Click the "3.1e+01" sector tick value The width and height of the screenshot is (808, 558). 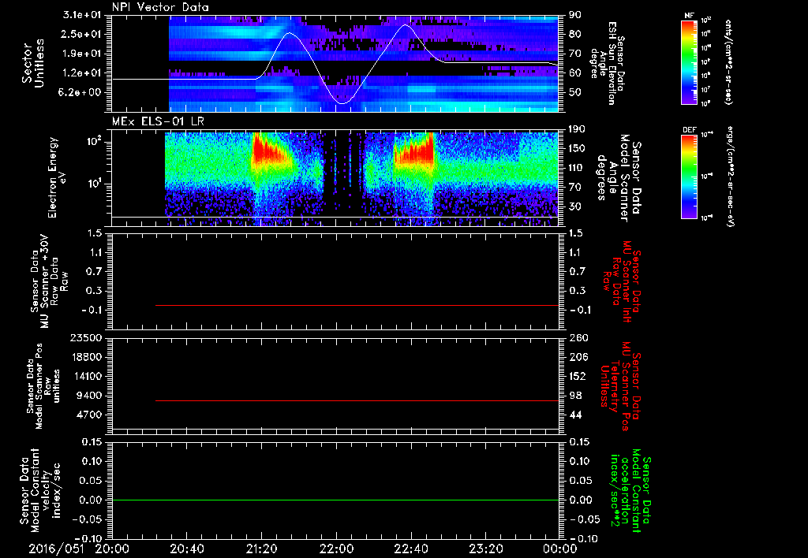[x=82, y=15]
